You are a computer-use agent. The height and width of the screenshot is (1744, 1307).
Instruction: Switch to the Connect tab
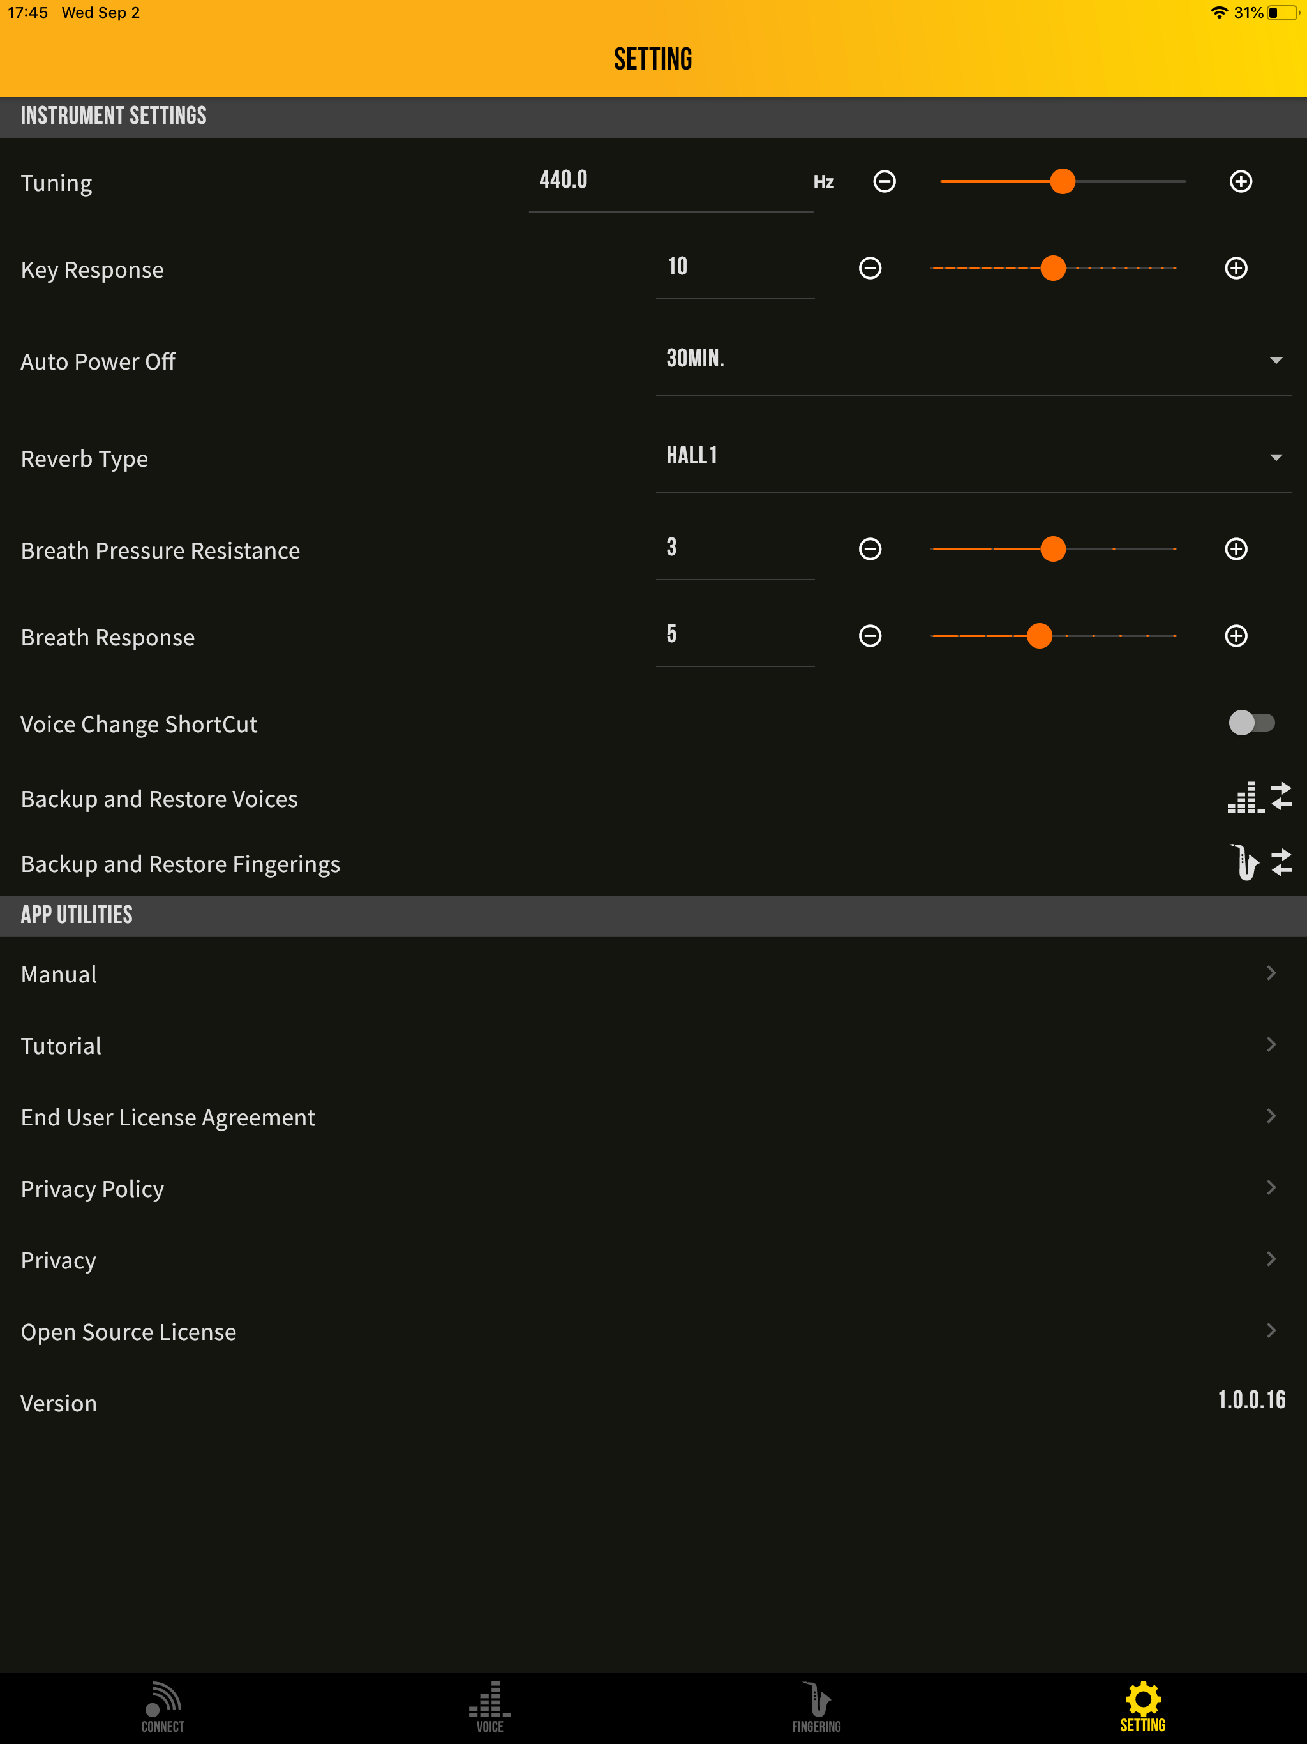click(163, 1706)
